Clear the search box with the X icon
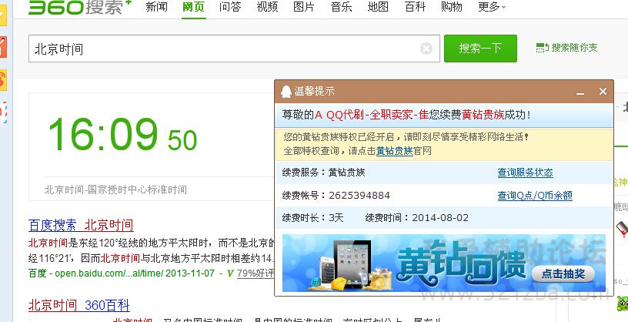The height and width of the screenshot is (322, 628). click(426, 49)
